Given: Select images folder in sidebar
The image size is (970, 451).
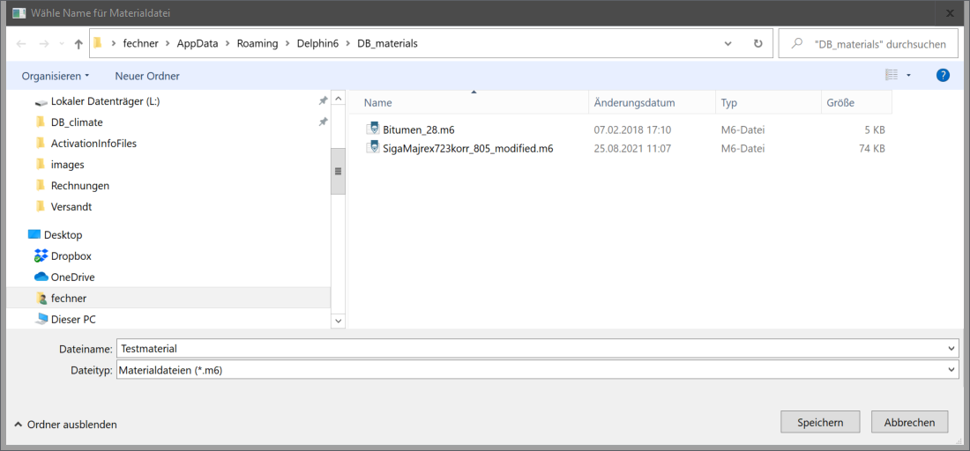Looking at the screenshot, I should [x=67, y=165].
